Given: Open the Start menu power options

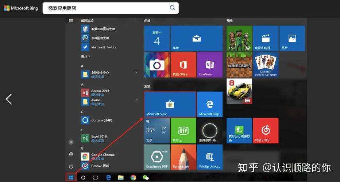Looking at the screenshot, I should tap(71, 166).
